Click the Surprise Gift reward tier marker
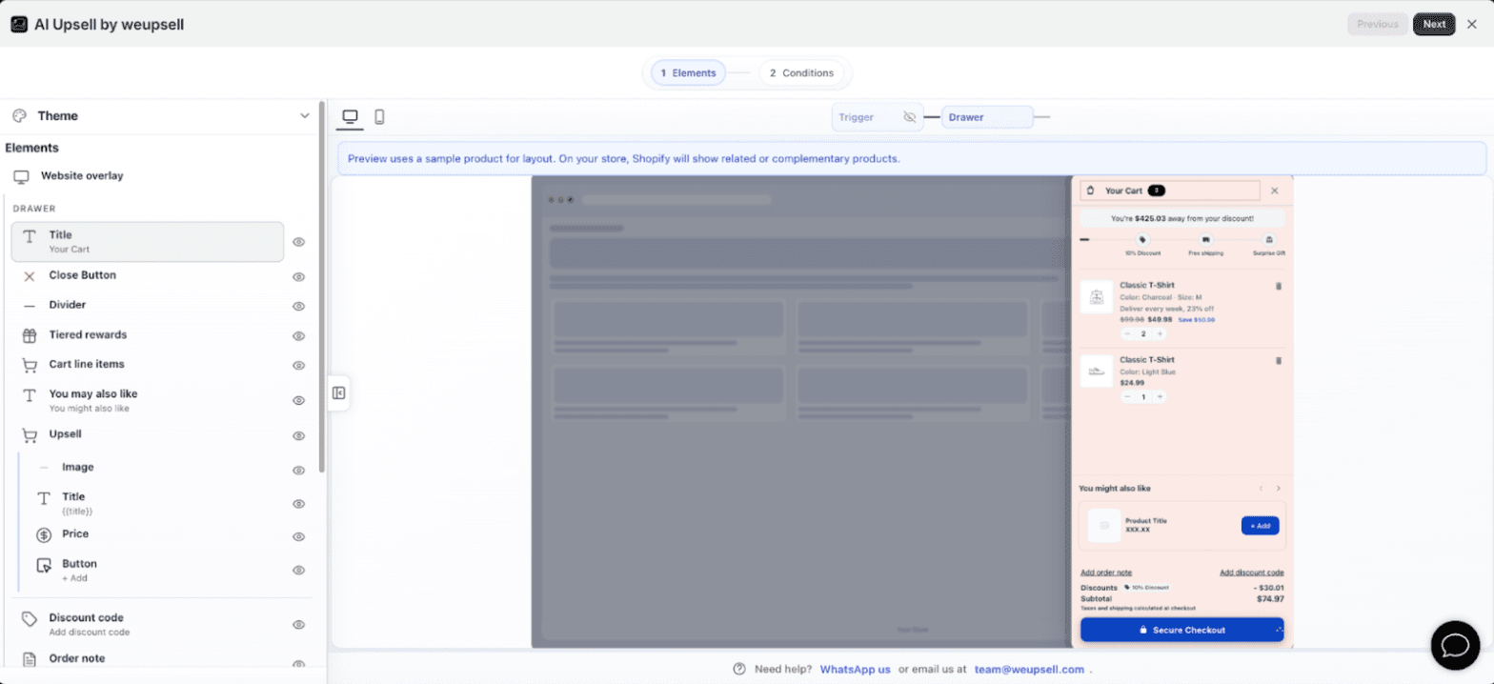 (1268, 240)
